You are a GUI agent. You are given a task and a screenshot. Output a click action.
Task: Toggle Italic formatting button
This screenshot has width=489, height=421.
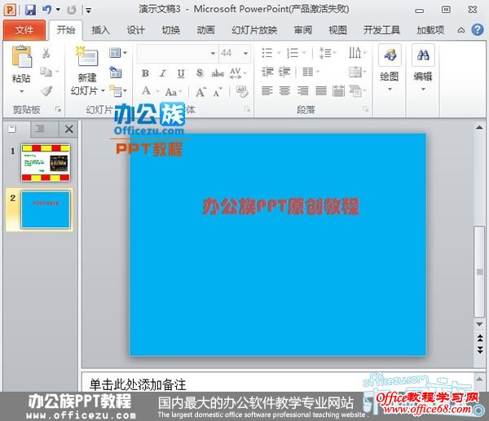coord(162,73)
